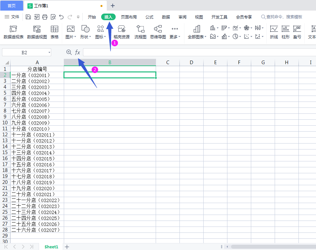Image resolution: width=316 pixels, height=250 pixels.
Task: Select column C header
Action: click(x=168, y=62)
